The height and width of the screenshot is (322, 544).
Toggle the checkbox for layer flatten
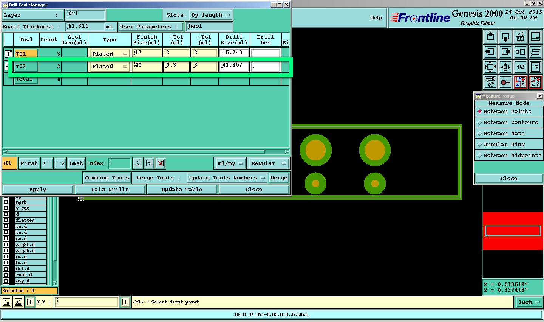tap(6, 220)
